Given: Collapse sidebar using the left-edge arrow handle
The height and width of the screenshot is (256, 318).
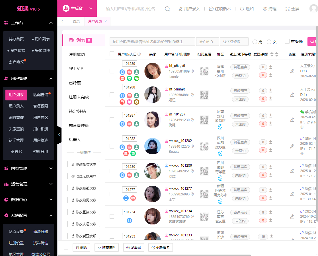Looking at the screenshot, I should tap(59, 134).
